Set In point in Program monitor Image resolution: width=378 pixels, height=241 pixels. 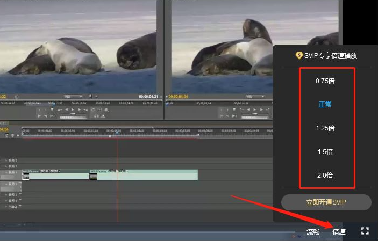coord(222,110)
